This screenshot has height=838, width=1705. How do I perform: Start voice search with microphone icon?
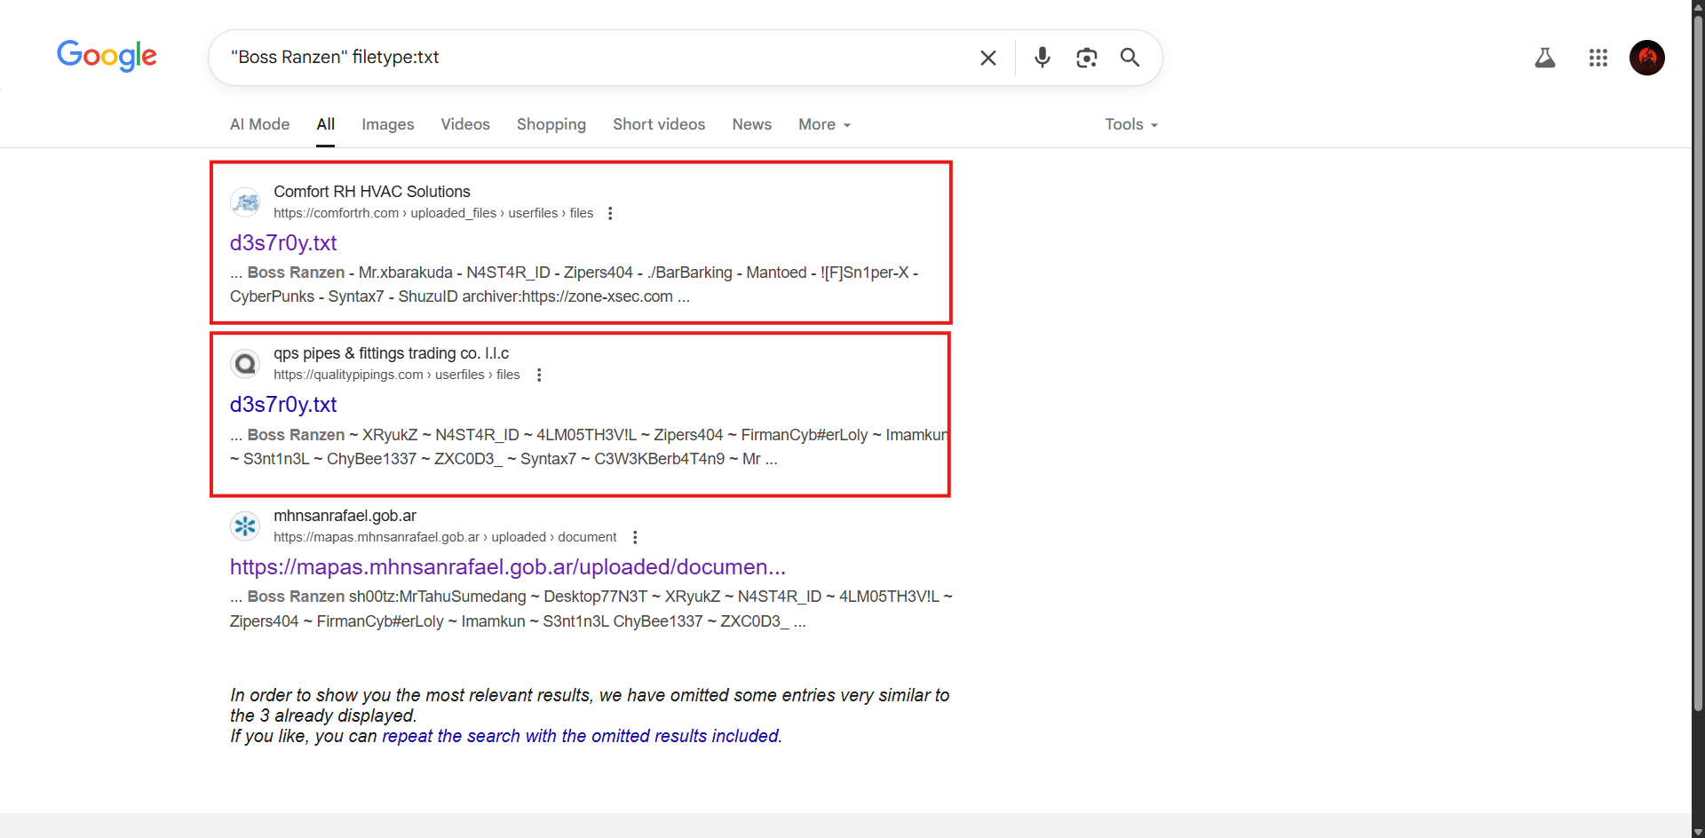[1043, 58]
